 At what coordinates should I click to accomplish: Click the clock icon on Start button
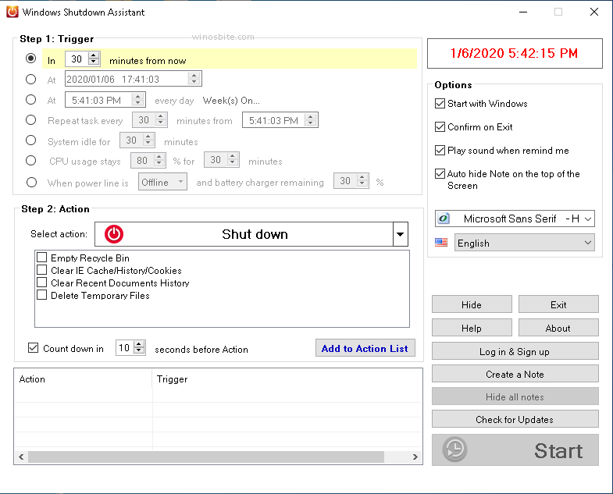[454, 450]
